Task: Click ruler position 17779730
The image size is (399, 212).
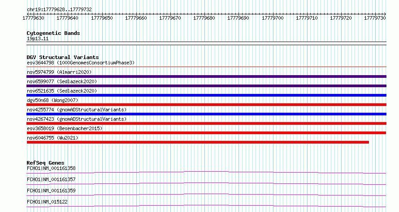Action: pos(375,18)
